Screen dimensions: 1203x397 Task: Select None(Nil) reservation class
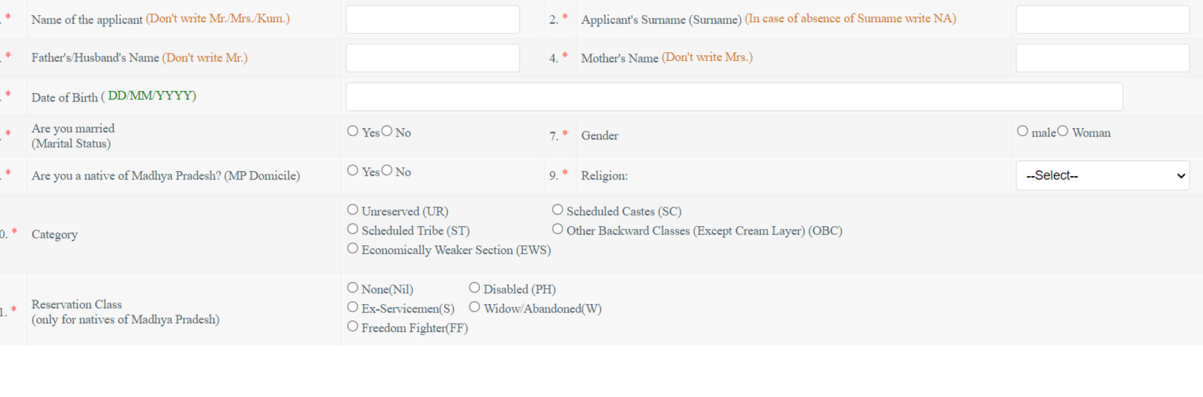[x=353, y=288]
